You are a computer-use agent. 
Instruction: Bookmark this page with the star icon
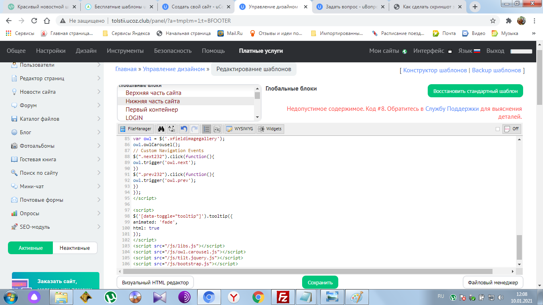[493, 21]
